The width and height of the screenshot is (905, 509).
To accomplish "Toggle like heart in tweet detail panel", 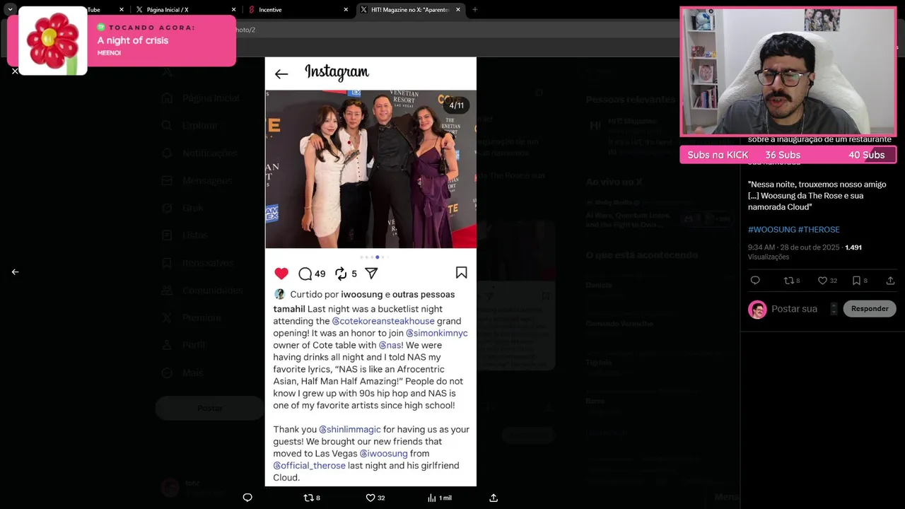I will 827,281.
